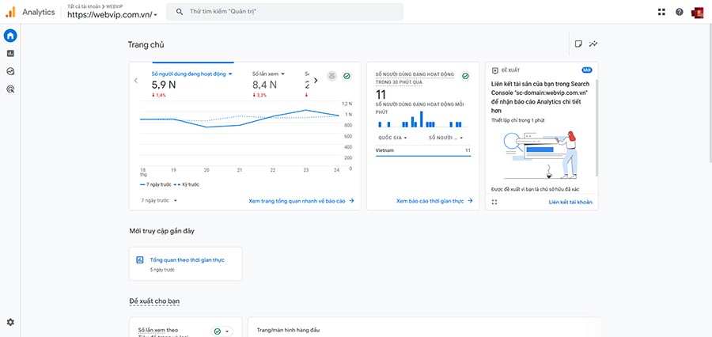Click the Kỳ trước legend entry
Viewport: 712px width, 337px height.
pos(187,185)
